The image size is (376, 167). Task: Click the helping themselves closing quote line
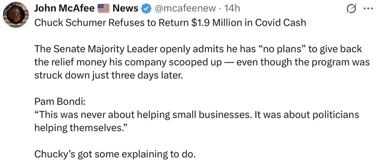[x=82, y=128]
